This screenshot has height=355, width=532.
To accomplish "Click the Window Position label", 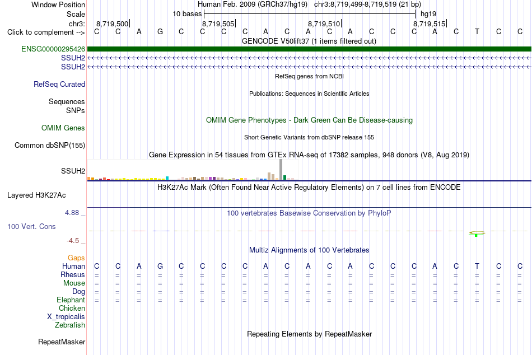I will [x=58, y=4].
